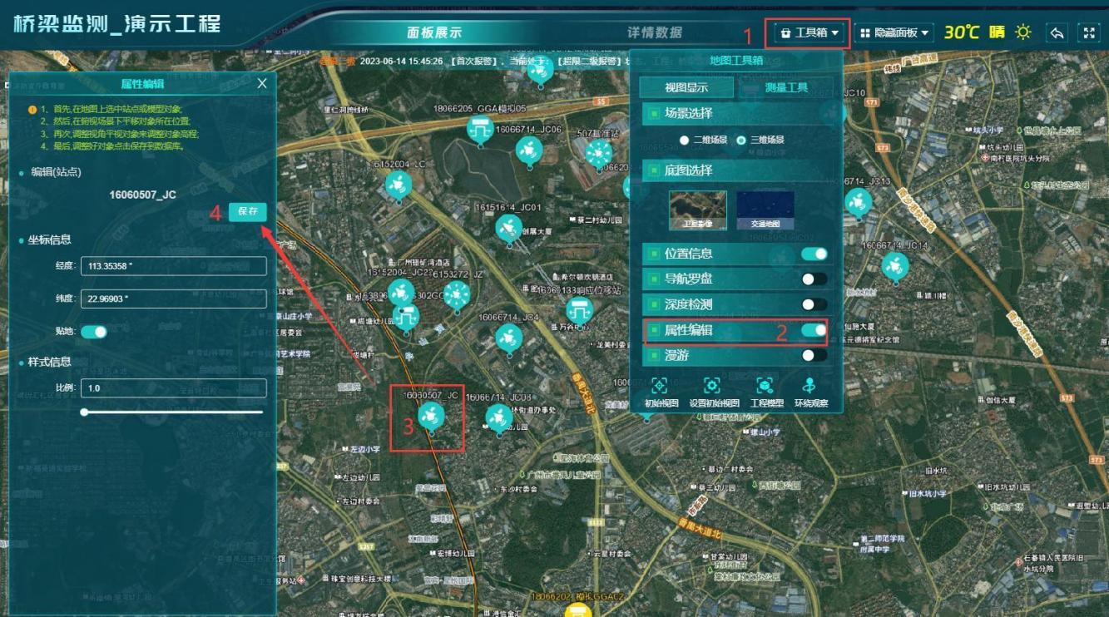Click the 设置初始视图 icon
The width and height of the screenshot is (1109, 617).
[712, 386]
